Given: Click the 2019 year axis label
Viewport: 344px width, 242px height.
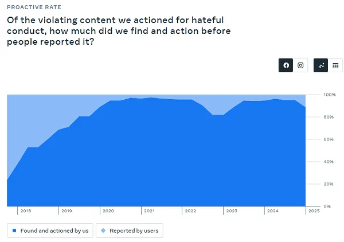Looking at the screenshot, I should 67,211.
